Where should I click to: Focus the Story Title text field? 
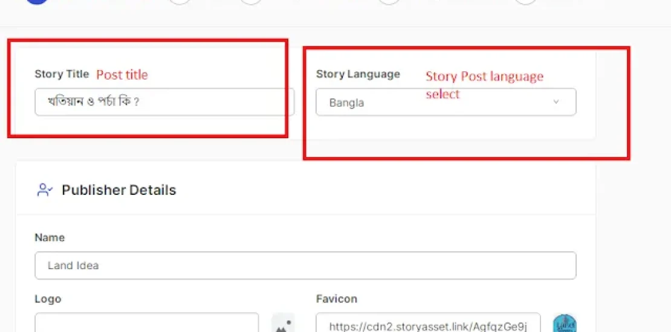point(164,102)
